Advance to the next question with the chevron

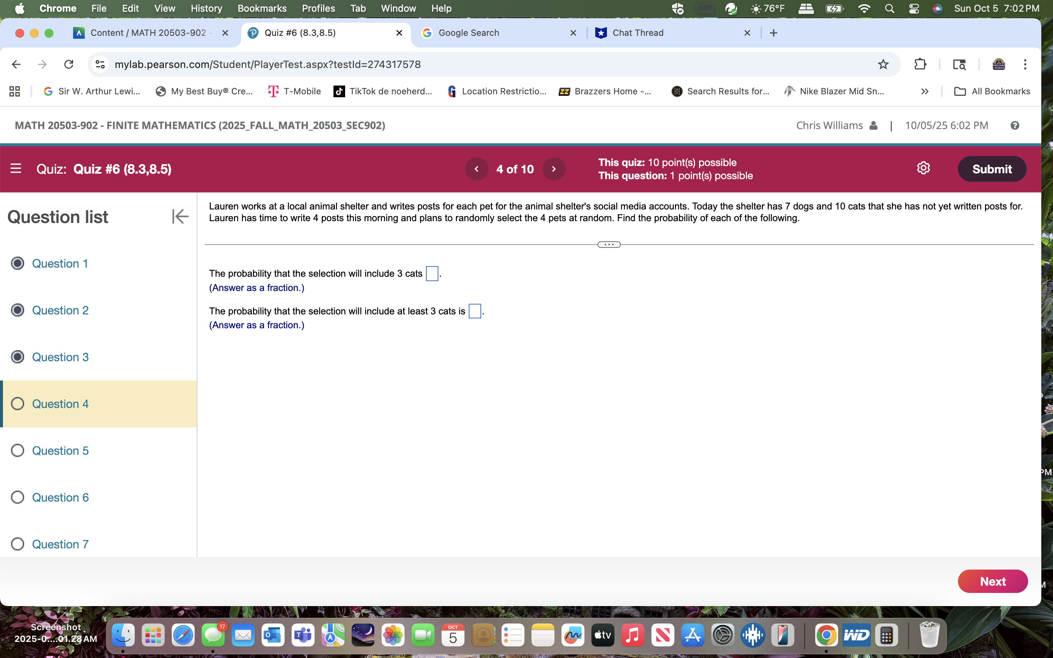554,169
